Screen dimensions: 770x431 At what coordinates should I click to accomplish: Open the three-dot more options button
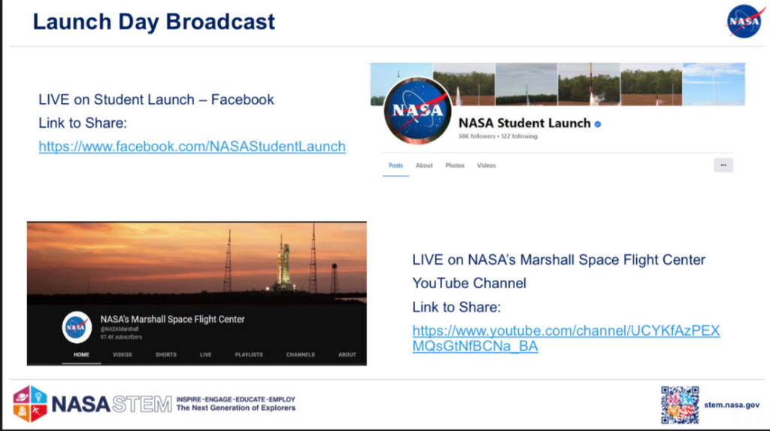723,165
